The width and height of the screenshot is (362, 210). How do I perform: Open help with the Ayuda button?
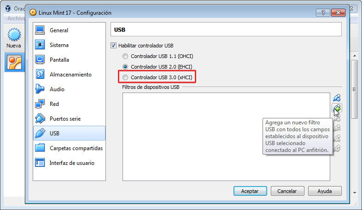click(x=325, y=191)
